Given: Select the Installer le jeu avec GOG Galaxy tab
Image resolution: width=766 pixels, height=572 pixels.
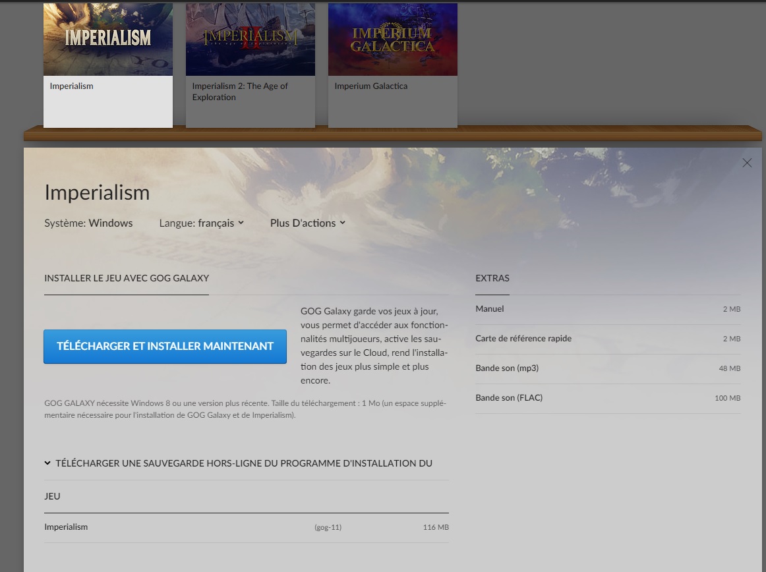Looking at the screenshot, I should click(127, 279).
